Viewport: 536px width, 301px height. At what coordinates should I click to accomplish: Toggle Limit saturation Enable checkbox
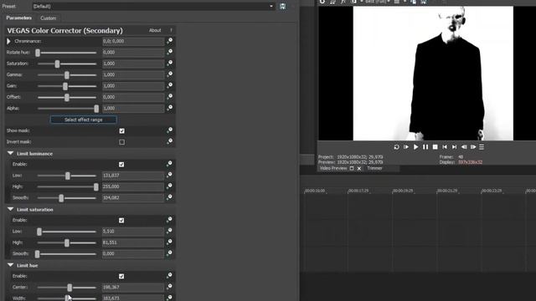[121, 221]
